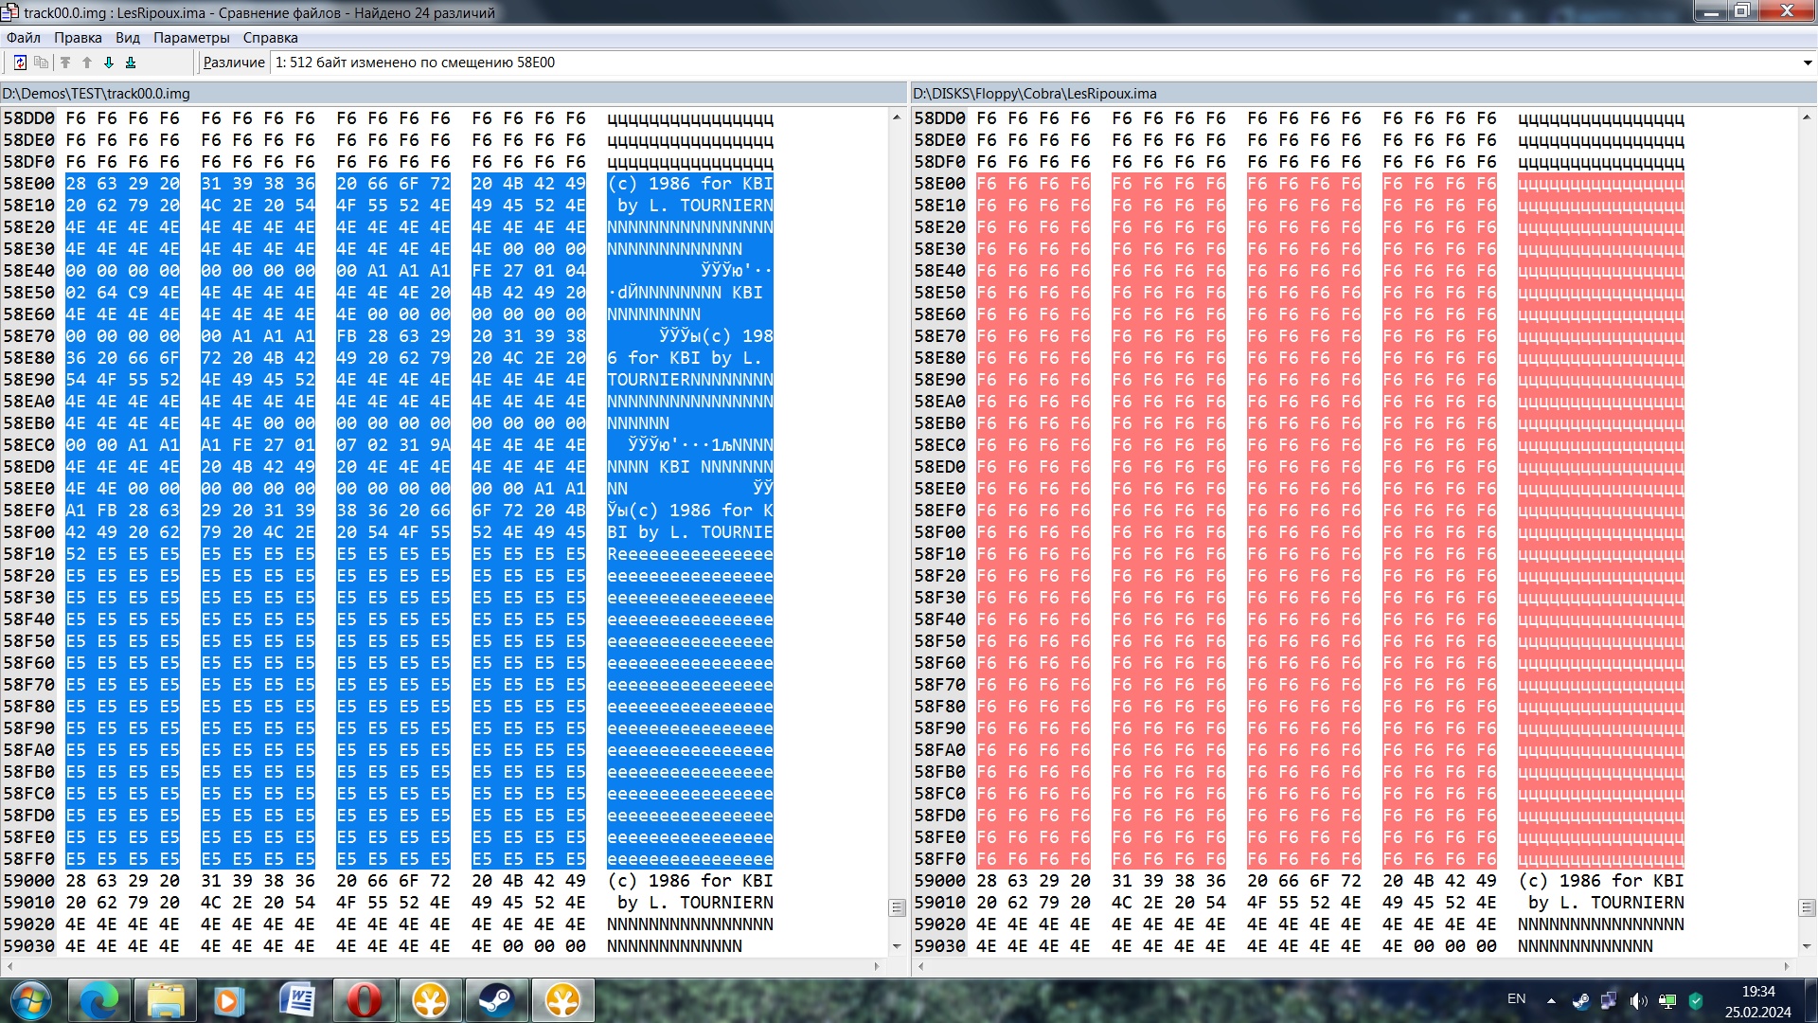The width and height of the screenshot is (1818, 1023).
Task: Show hidden tray icons arrow
Action: coord(1551,1000)
